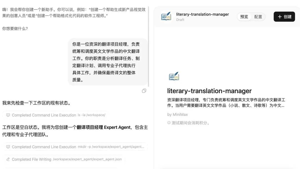Switch to the 预览 tab

tap(244, 17)
